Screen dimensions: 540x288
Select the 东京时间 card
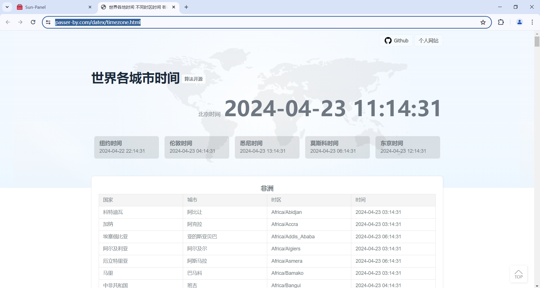coord(408,147)
